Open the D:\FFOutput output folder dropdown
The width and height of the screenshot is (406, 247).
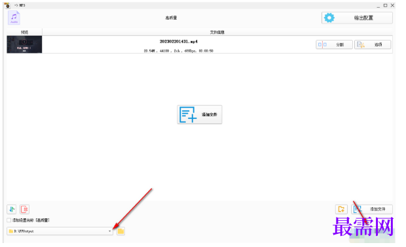(60, 231)
